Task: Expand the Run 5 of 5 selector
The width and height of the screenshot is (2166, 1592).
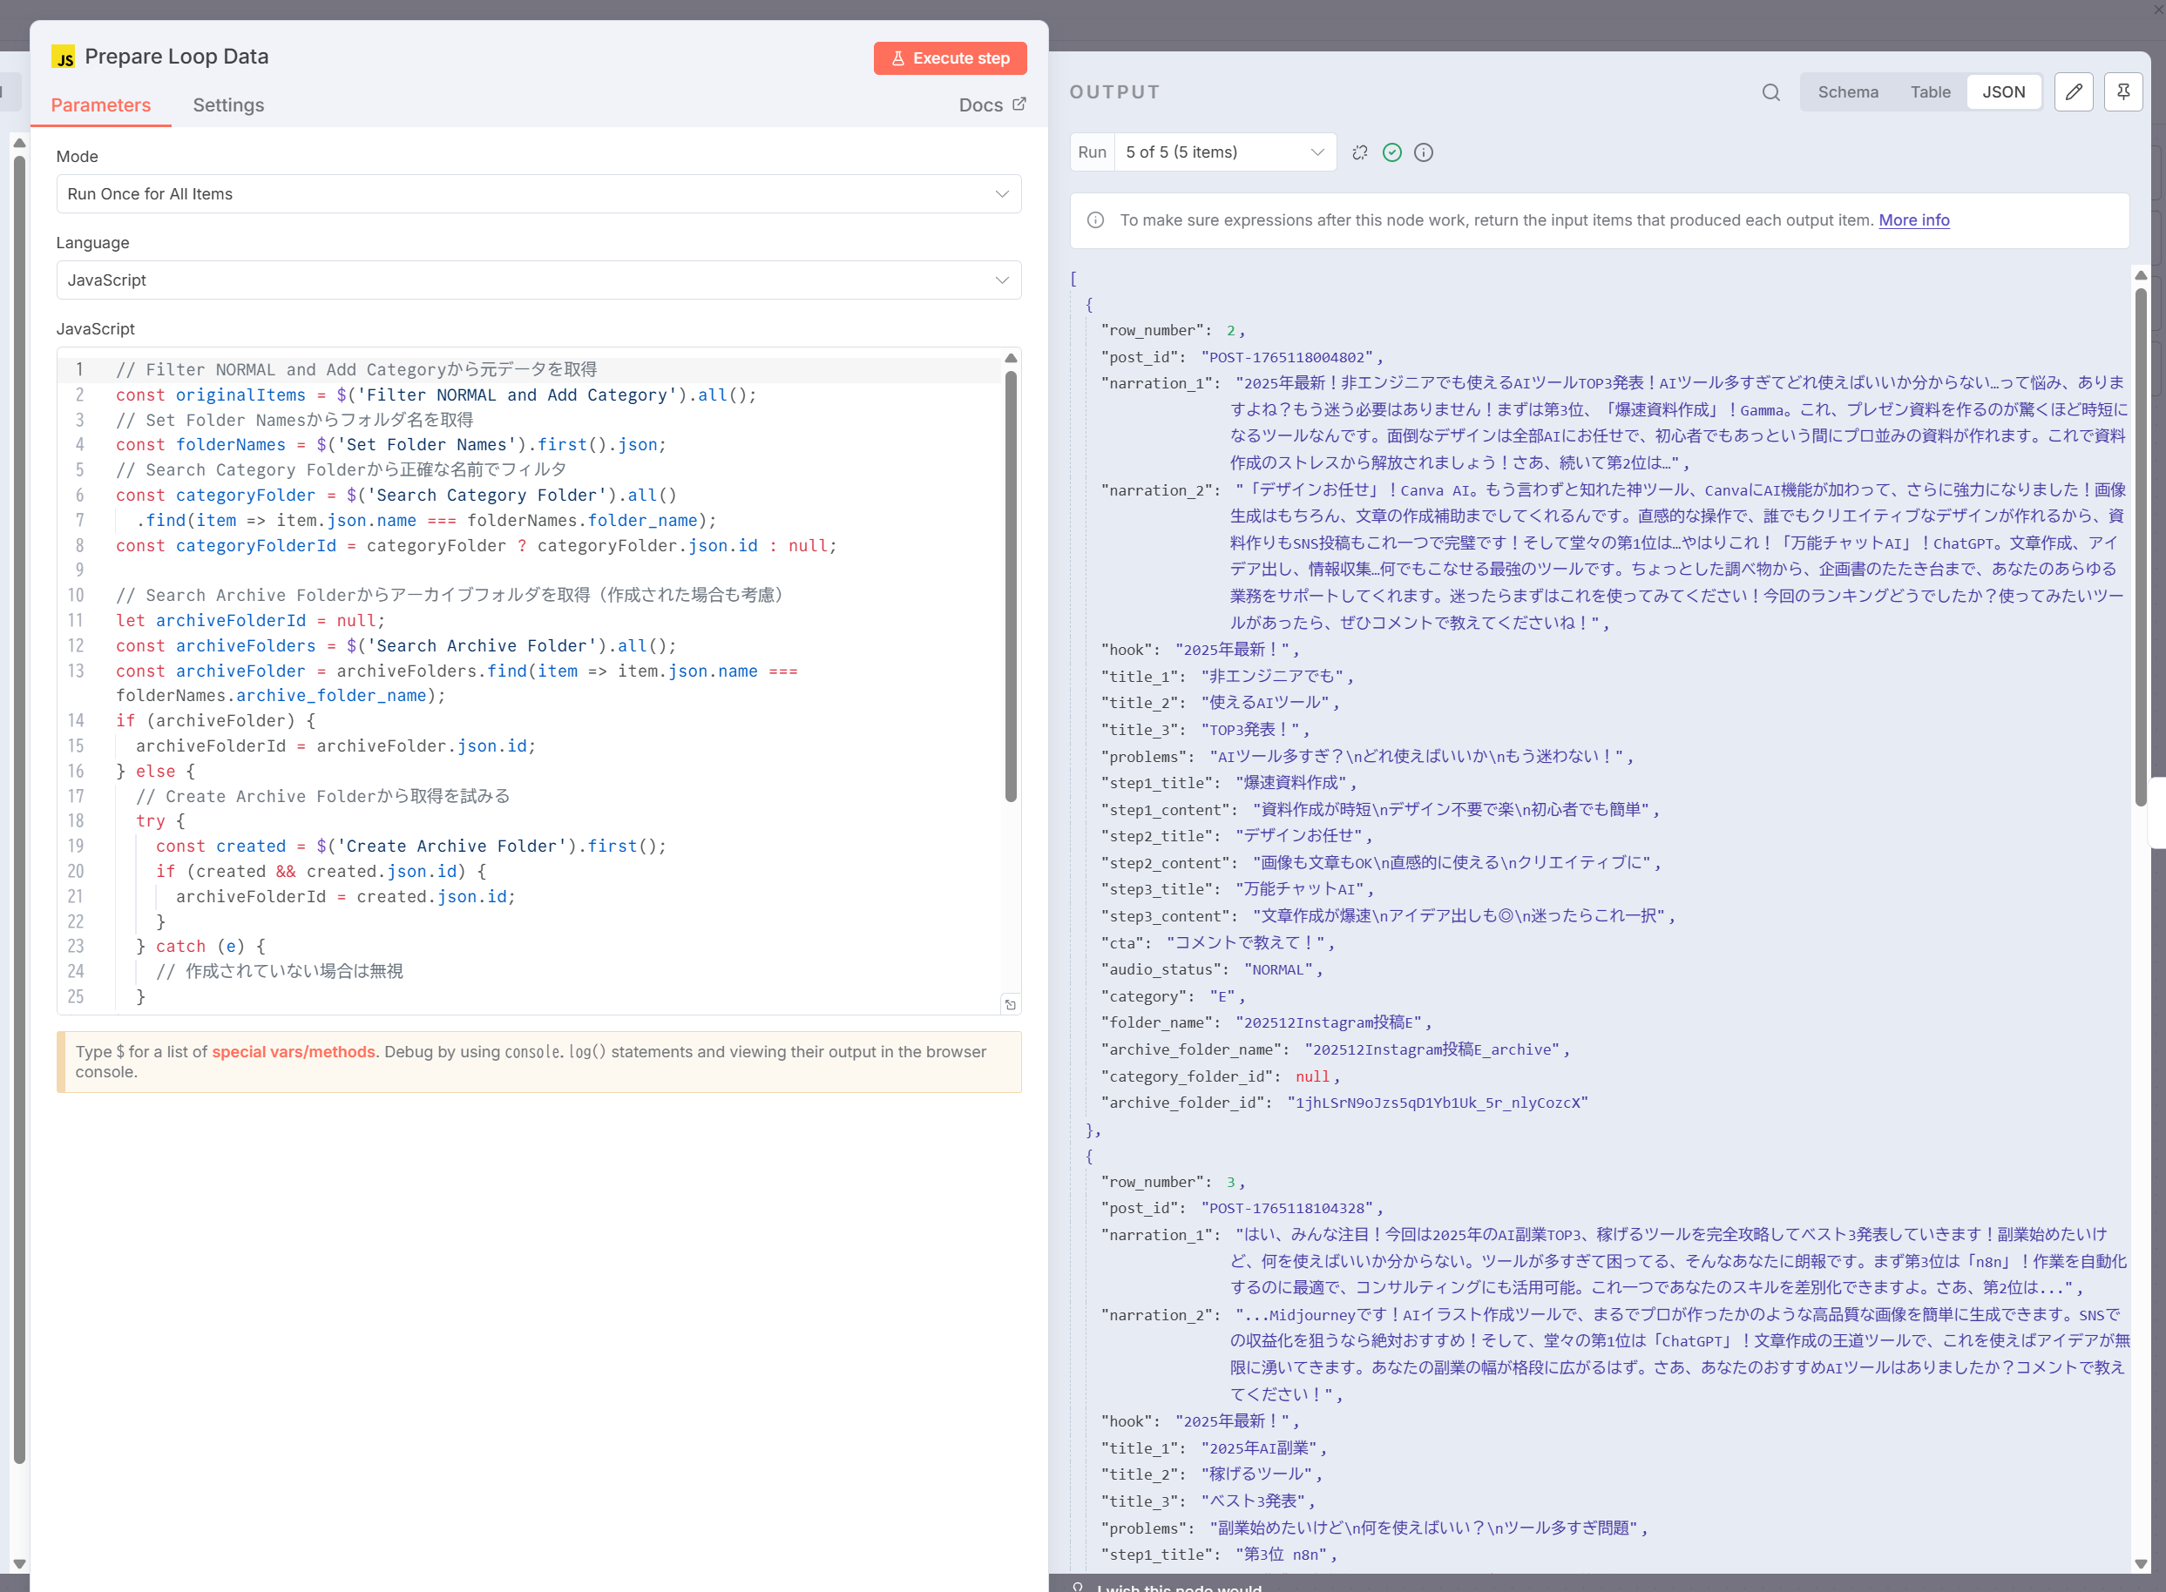Action: point(1224,152)
